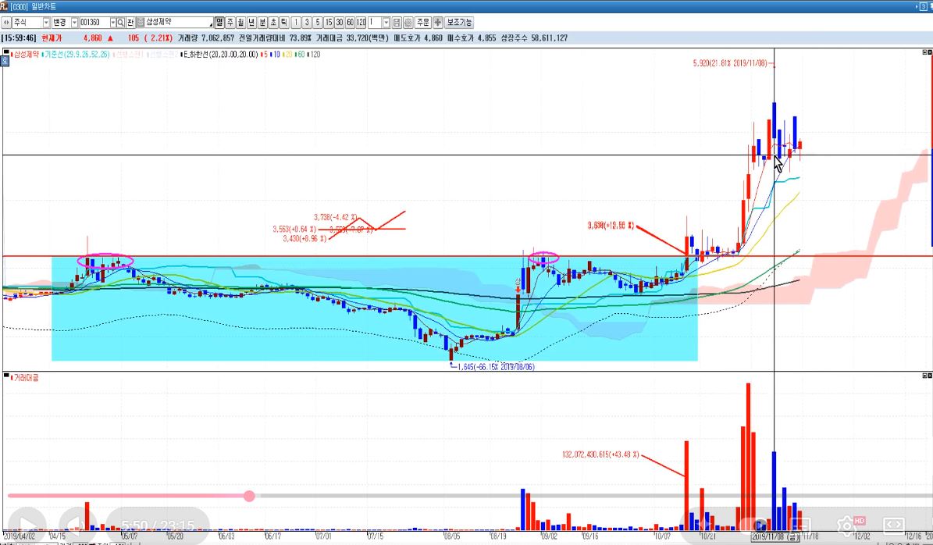Play the video with the play button
The image size is (933, 545).
tap(26, 525)
